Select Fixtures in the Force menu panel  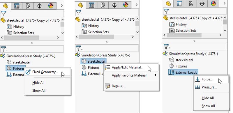click(178, 66)
